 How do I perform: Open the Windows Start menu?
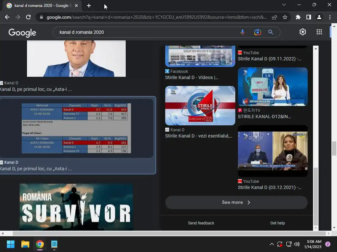(11, 244)
